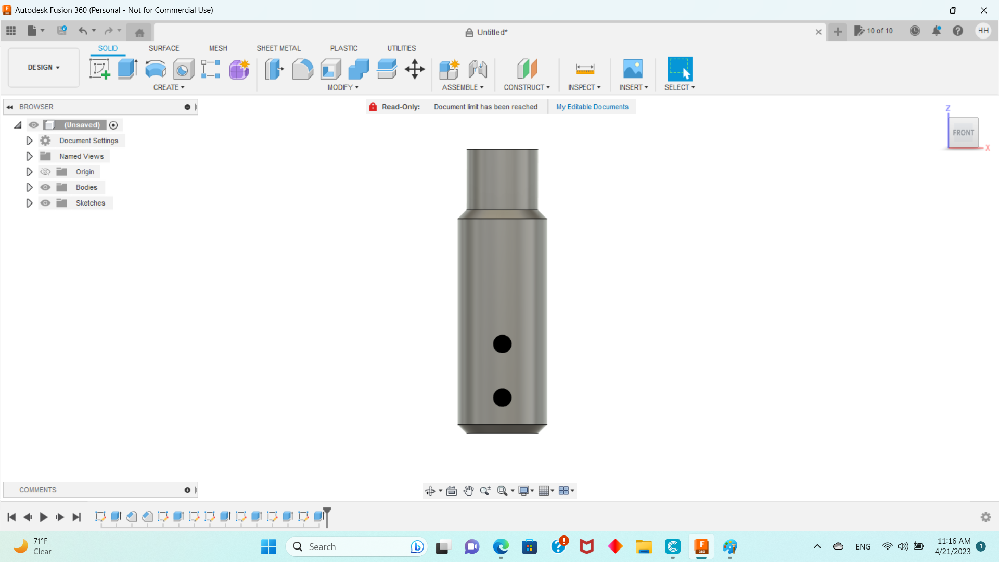Screen dimensions: 999x562
Task: Click the FRONT face of ViewCube
Action: tap(963, 133)
